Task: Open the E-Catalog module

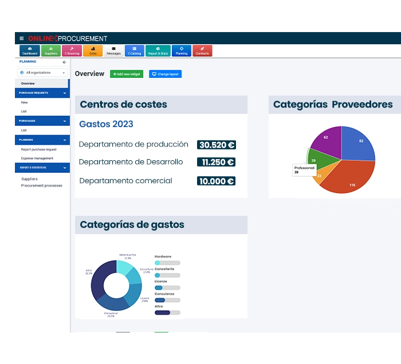Action: point(135,51)
